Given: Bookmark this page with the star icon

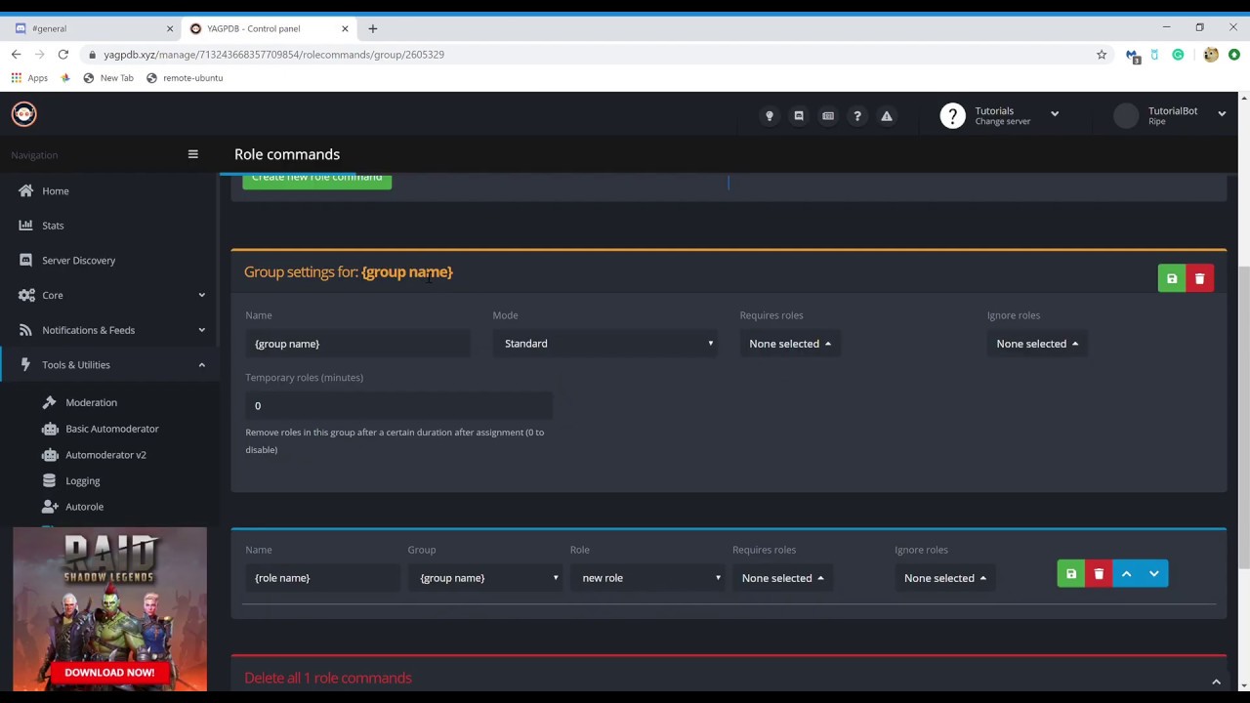Looking at the screenshot, I should pyautogui.click(x=1102, y=55).
